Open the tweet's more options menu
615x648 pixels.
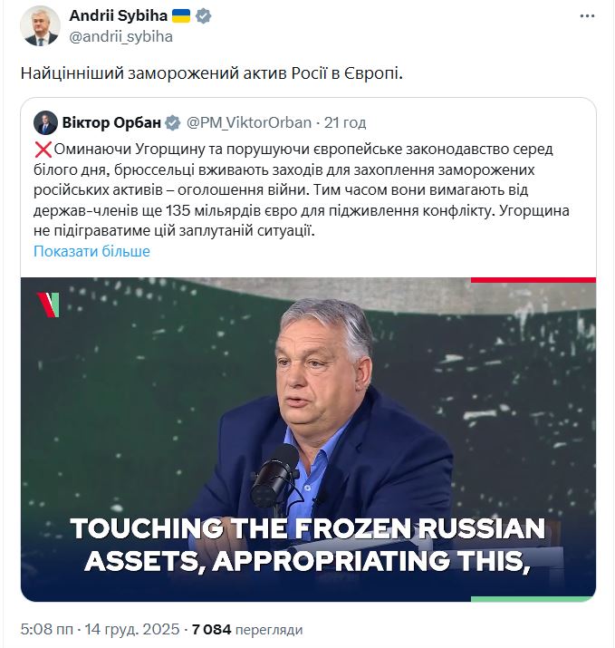[591, 17]
